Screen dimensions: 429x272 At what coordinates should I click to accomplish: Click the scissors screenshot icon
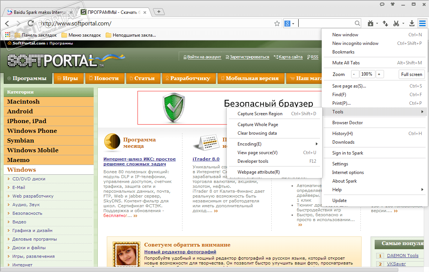(396, 24)
